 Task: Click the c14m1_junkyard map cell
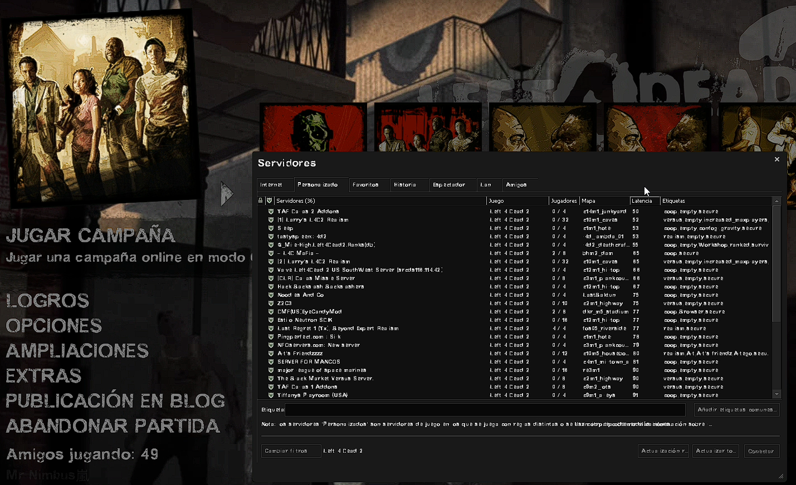(x=605, y=212)
